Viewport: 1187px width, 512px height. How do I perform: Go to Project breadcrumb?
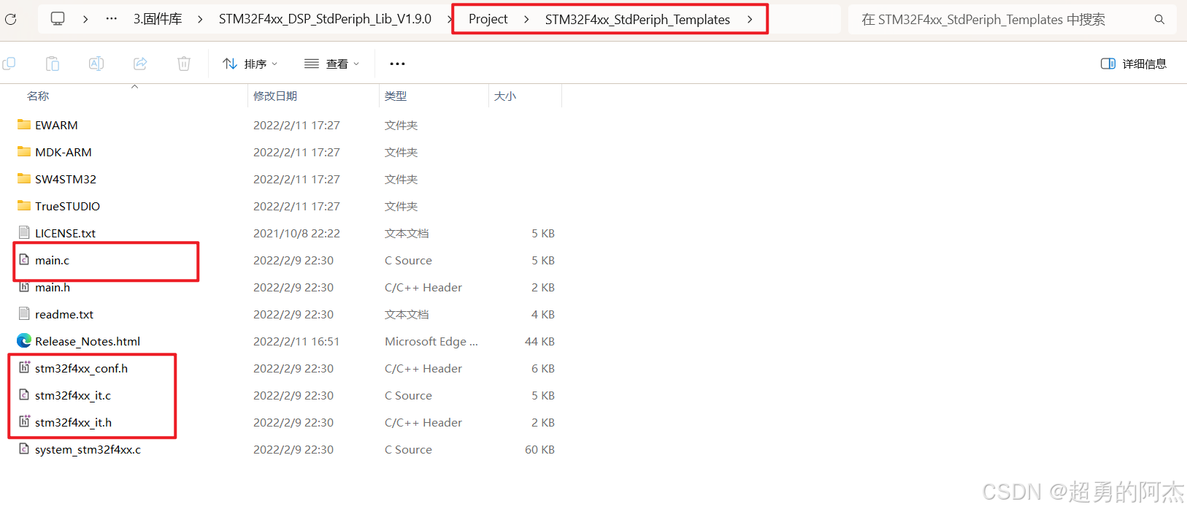[488, 20]
